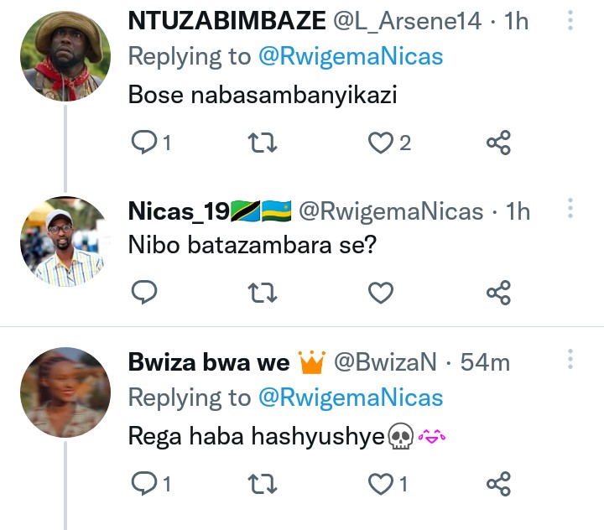The width and height of the screenshot is (604, 530).
Task: Like Bwiza bwa we's tweet
Action: pos(382,484)
